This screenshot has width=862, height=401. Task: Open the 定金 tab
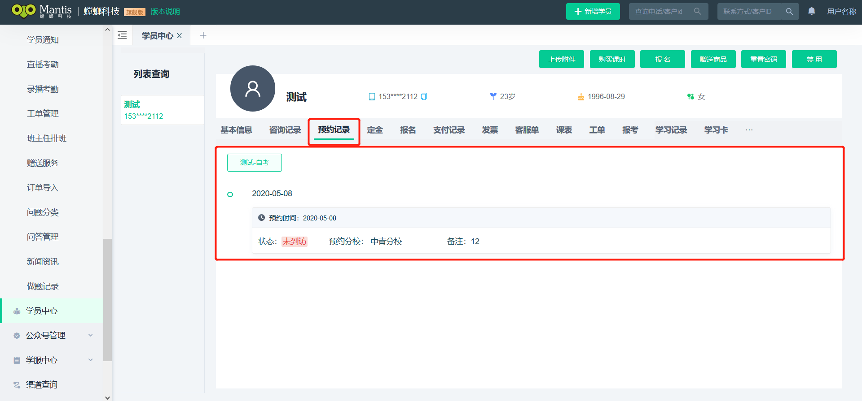[x=375, y=130]
